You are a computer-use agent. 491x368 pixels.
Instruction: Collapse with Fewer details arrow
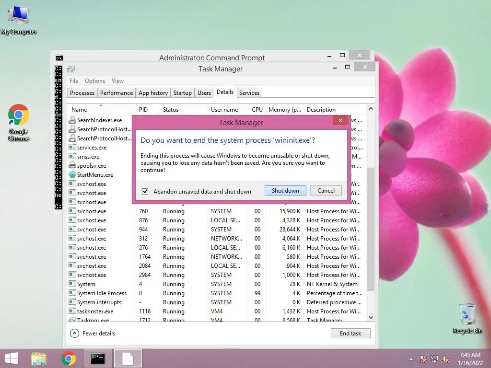(x=74, y=333)
